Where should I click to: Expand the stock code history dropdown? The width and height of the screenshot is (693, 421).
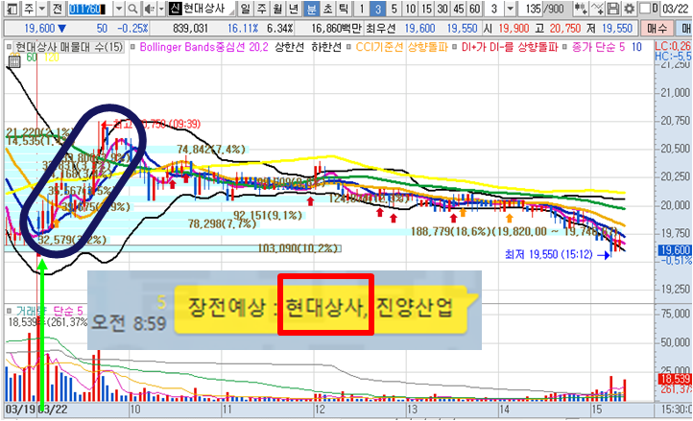(119, 9)
